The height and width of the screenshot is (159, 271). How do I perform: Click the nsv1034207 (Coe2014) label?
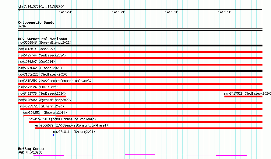click(37, 62)
